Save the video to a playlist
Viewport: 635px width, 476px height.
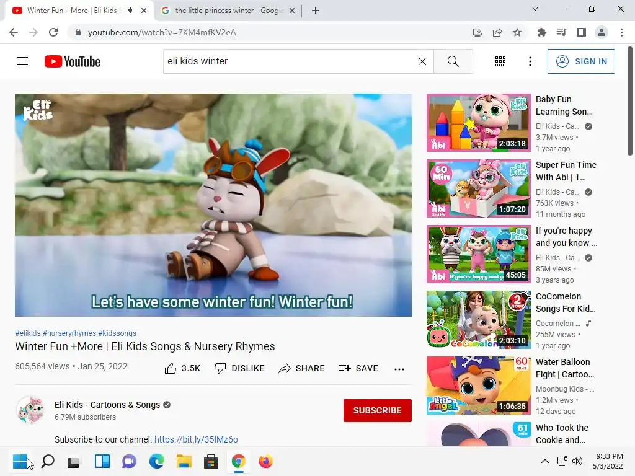[x=358, y=368]
